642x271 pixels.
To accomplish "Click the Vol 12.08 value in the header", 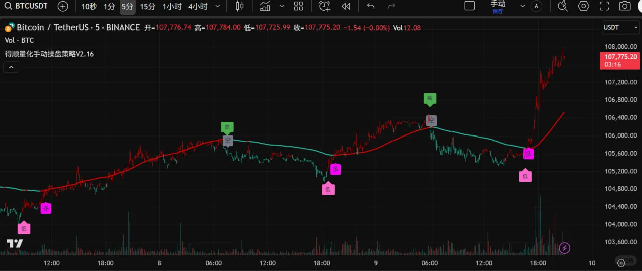I will 407,28.
